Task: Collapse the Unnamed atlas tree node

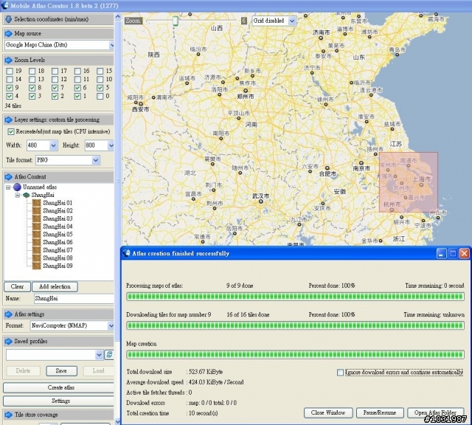Action: pos(8,187)
